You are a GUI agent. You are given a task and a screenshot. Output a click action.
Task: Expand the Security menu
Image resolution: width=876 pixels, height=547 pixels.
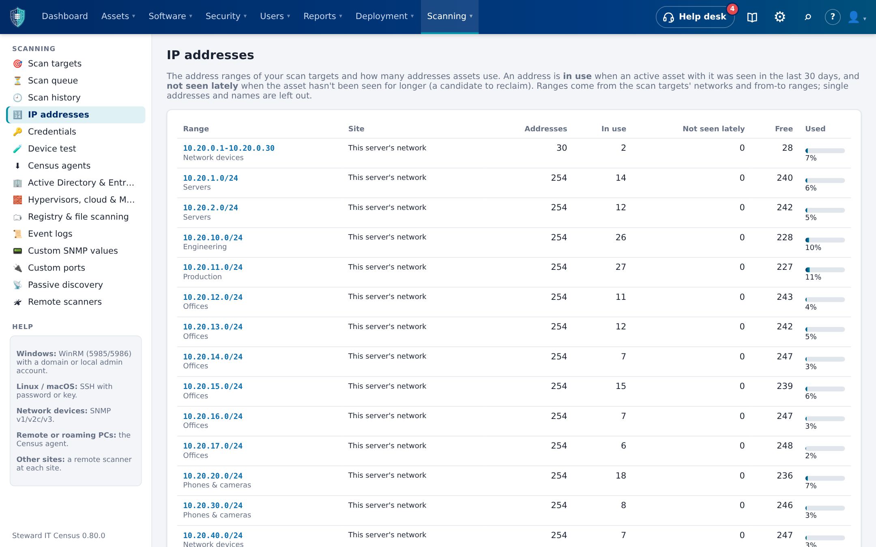pos(226,16)
